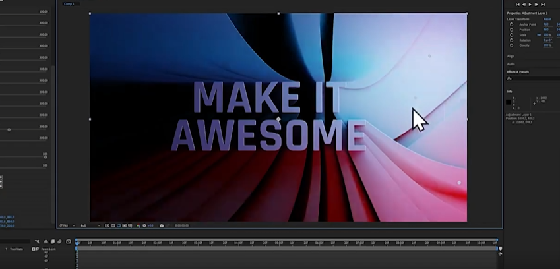Open the Full resolution dropdown
The image size is (560, 269).
tap(90, 225)
